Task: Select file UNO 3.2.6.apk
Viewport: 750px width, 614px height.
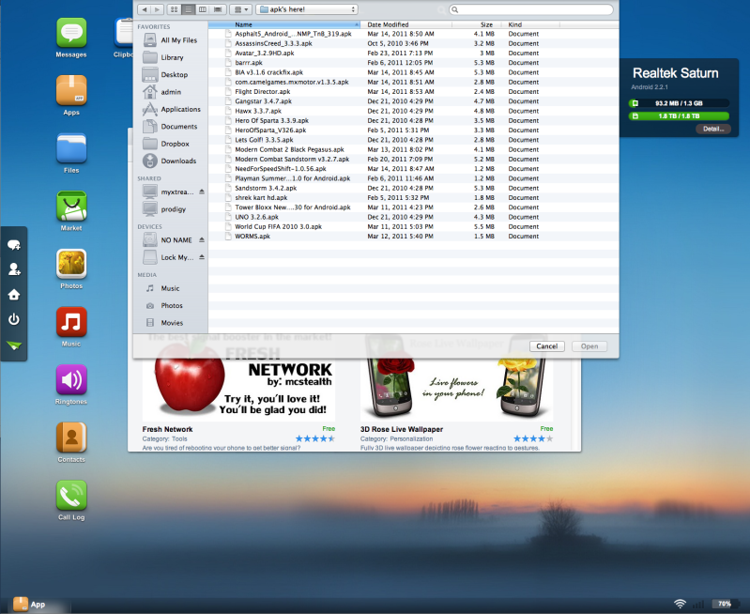Action: click(413, 217)
